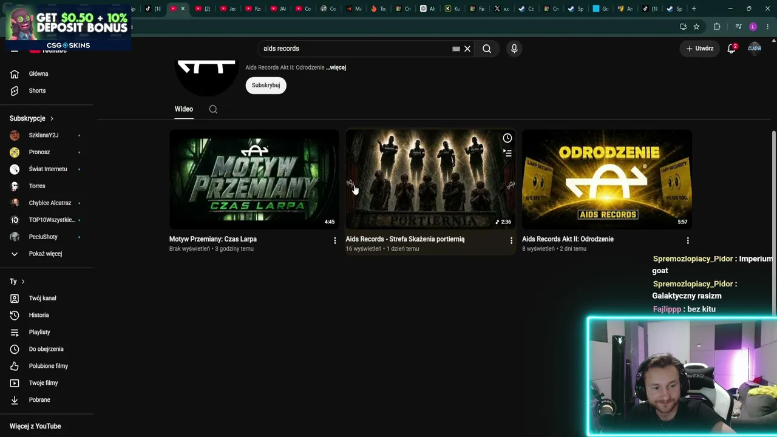Expand Subskrypcje section chevron
777x437 pixels.
[52, 118]
